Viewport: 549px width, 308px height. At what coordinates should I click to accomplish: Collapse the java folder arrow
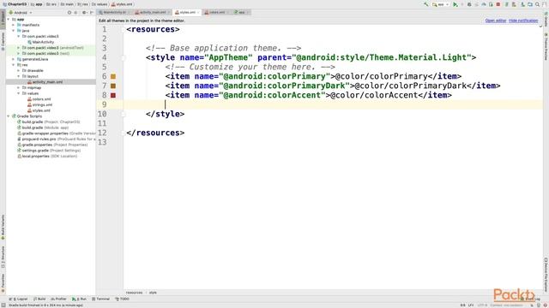click(14, 31)
